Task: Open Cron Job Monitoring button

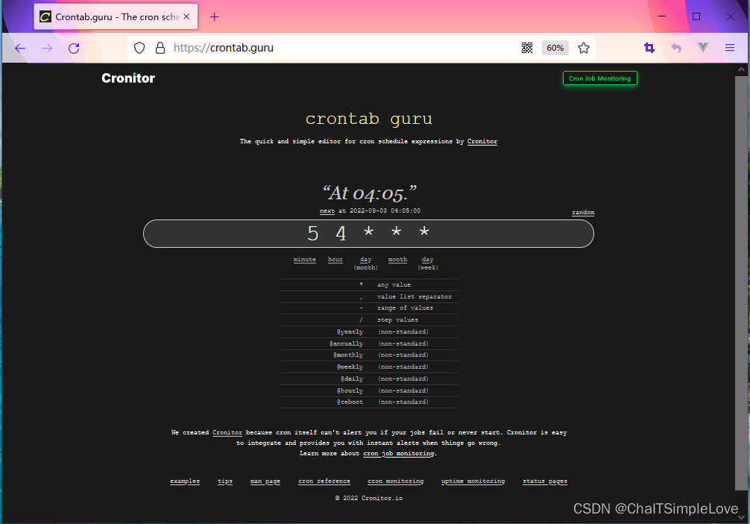Action: click(x=600, y=78)
